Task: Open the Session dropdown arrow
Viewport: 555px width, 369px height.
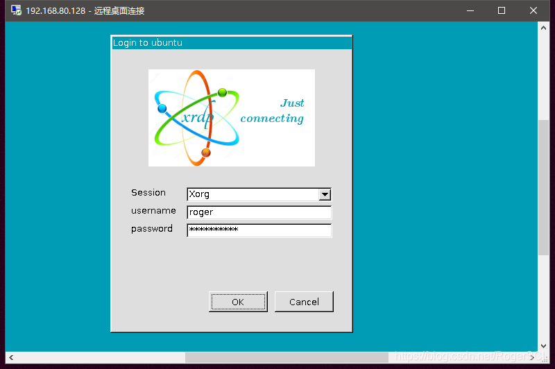Action: [325, 194]
